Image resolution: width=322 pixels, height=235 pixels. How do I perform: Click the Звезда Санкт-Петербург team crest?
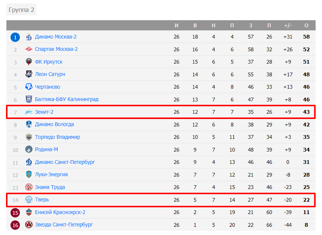tap(29, 225)
